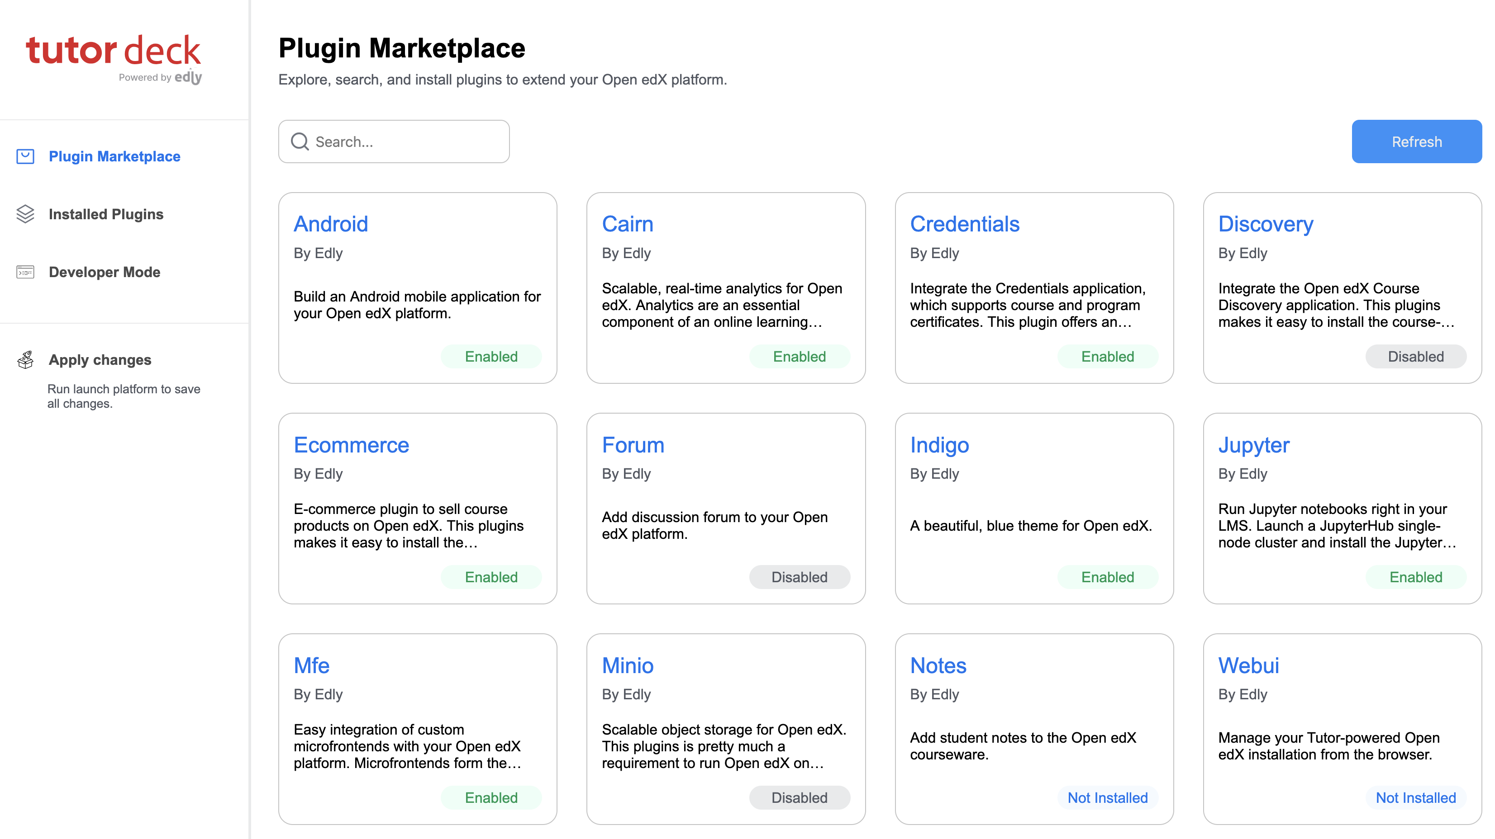Toggle the Enabled badge on Mfe
The image size is (1495, 839).
(x=491, y=797)
